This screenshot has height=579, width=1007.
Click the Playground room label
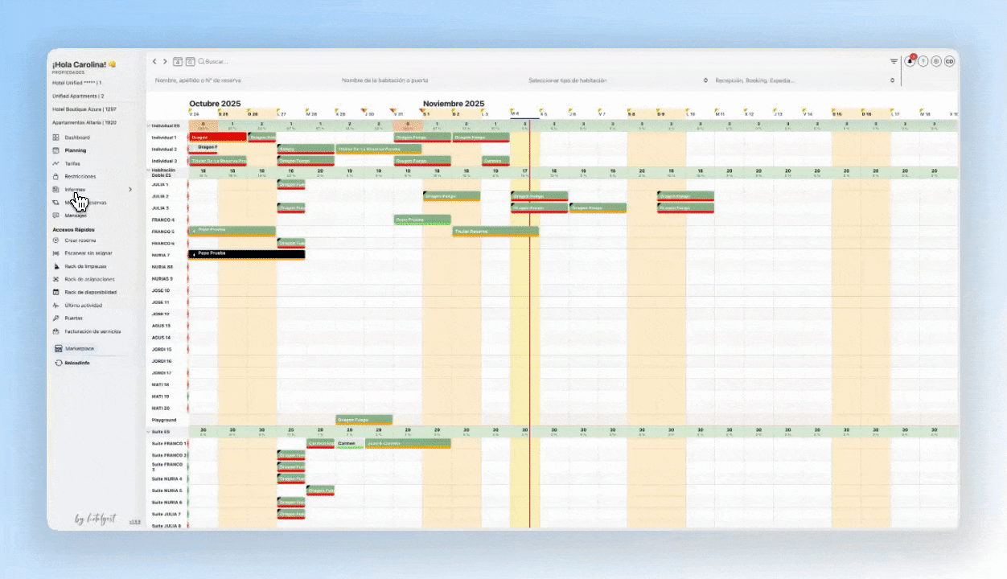(164, 420)
